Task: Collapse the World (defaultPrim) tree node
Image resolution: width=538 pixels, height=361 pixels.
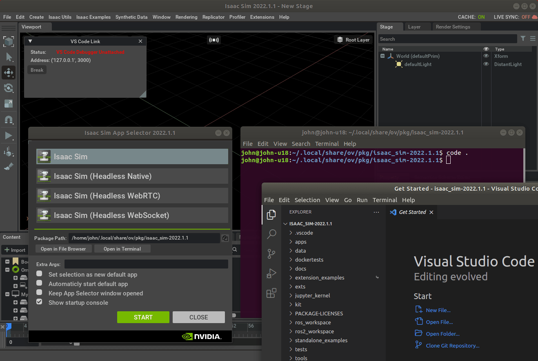Action: 382,56
